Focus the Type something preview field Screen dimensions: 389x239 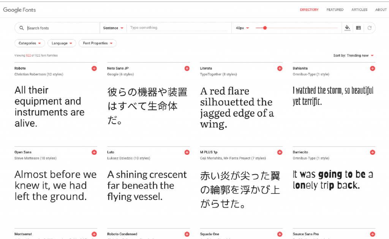tap(179, 28)
